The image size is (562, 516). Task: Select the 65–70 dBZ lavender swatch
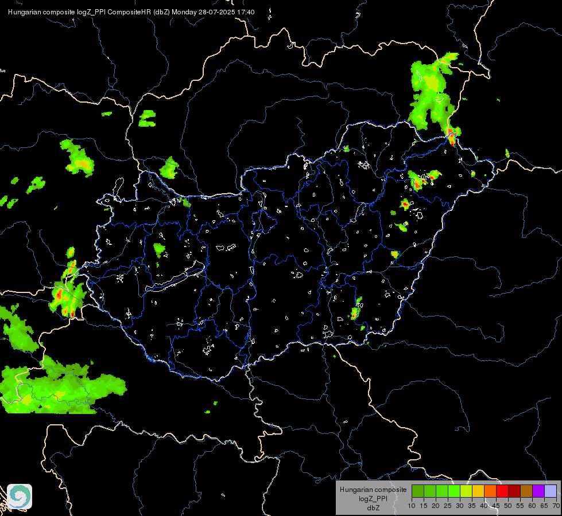551,491
